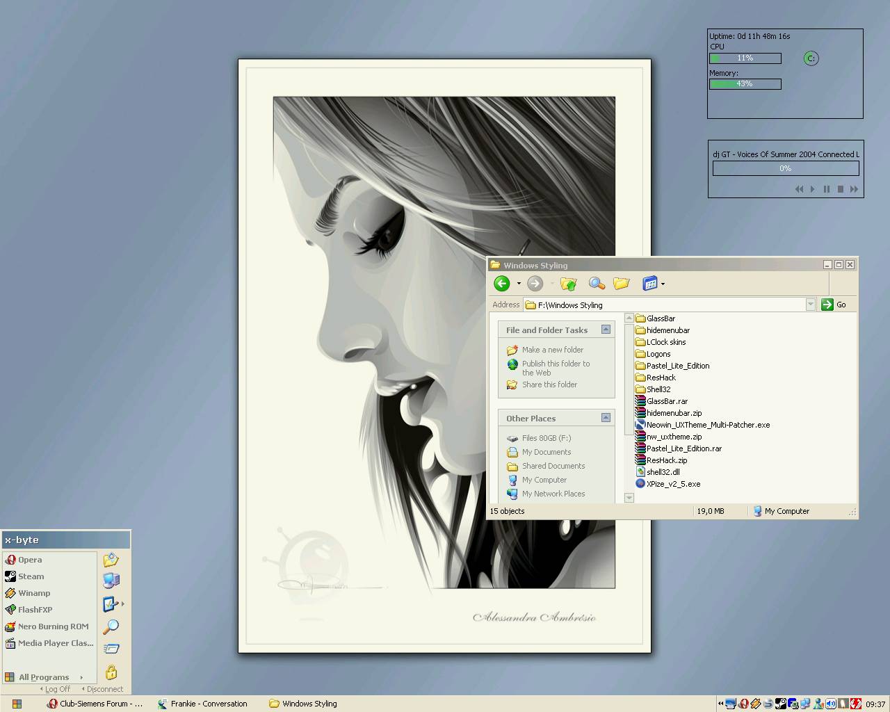Select the XPize_v2_5.exe file
The image size is (890, 712).
667,484
